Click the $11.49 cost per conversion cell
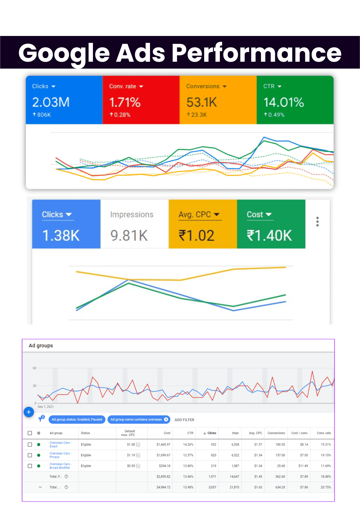 pos(303,466)
